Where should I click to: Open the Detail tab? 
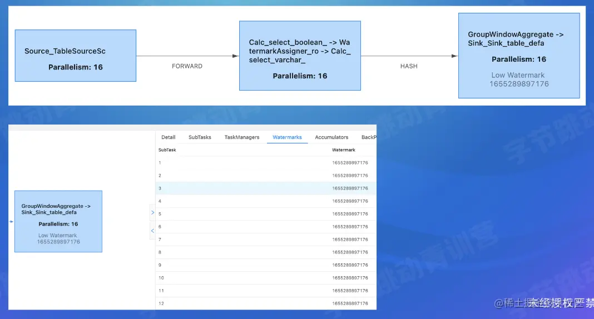pyautogui.click(x=168, y=137)
